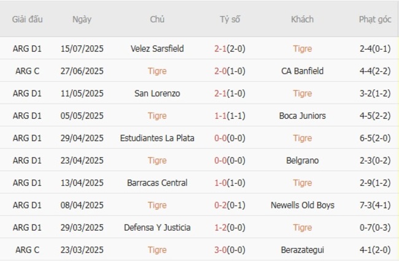Open Newells Old Boys team link

[302, 205]
